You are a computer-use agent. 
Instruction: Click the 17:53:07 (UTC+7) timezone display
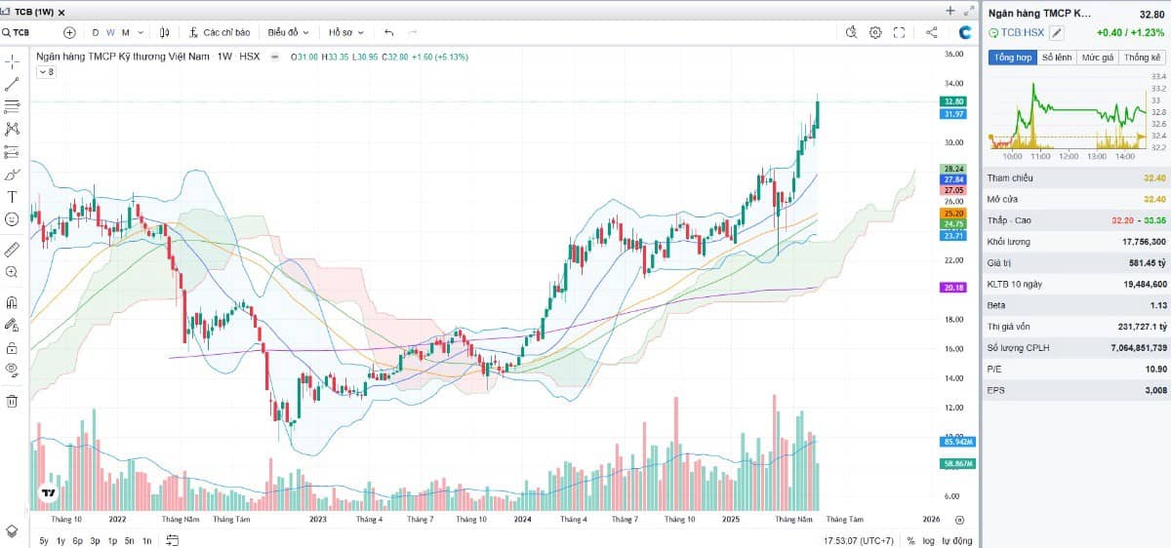pos(860,540)
